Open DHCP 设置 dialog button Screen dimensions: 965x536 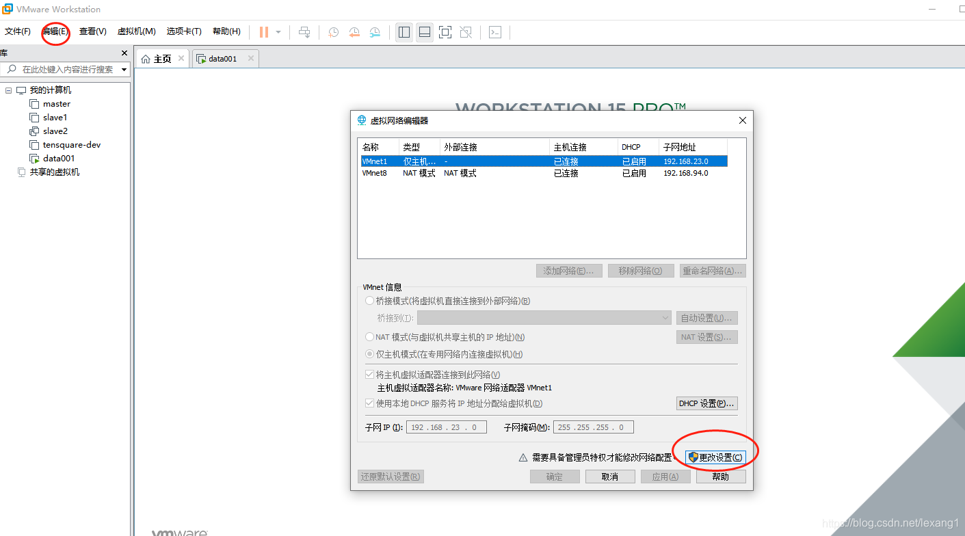(706, 403)
